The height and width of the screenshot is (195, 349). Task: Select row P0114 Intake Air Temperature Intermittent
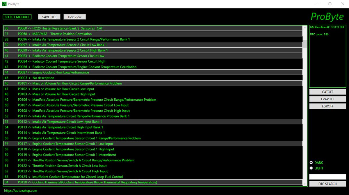tap(153, 133)
